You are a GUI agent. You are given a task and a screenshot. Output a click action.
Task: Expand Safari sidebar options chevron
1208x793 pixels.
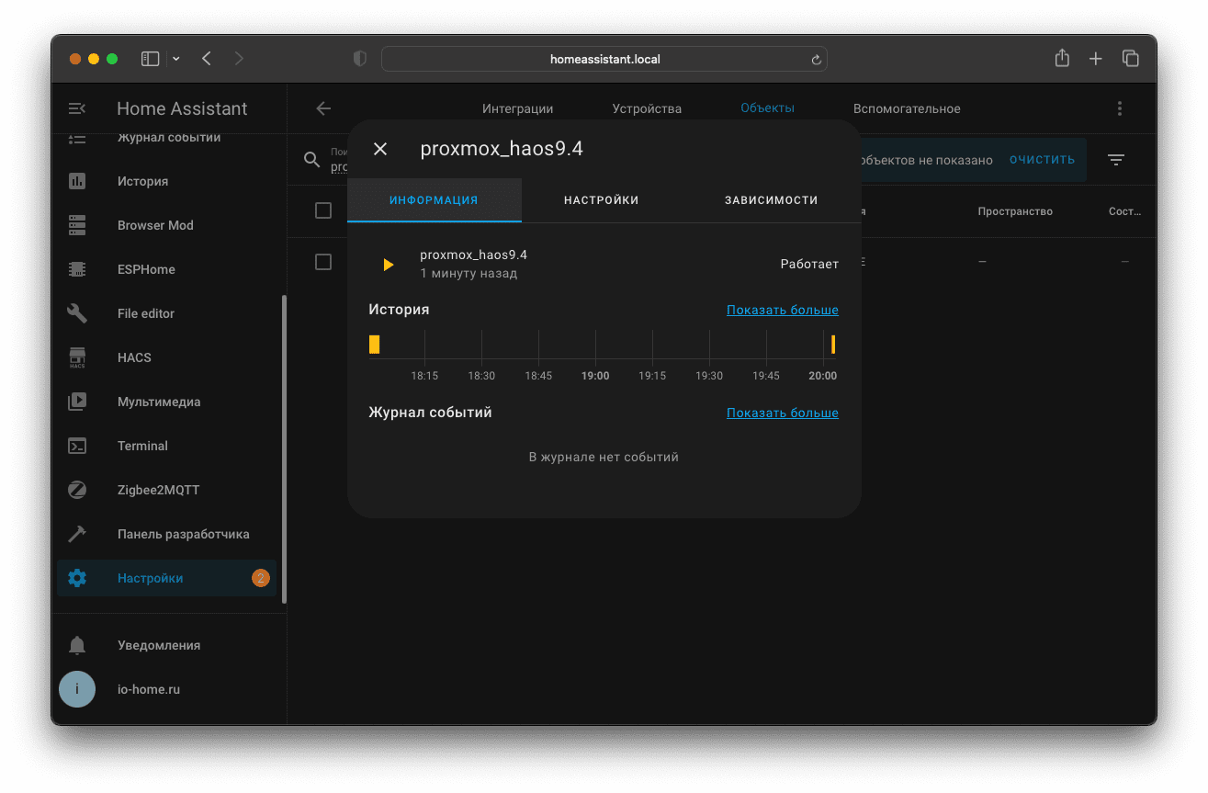(x=176, y=59)
